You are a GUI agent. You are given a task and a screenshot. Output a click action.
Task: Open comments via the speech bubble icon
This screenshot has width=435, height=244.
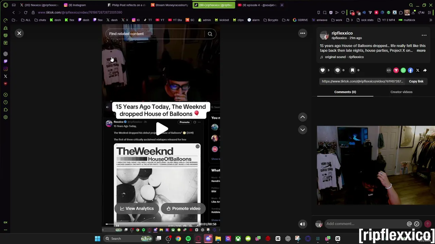[x=337, y=70]
